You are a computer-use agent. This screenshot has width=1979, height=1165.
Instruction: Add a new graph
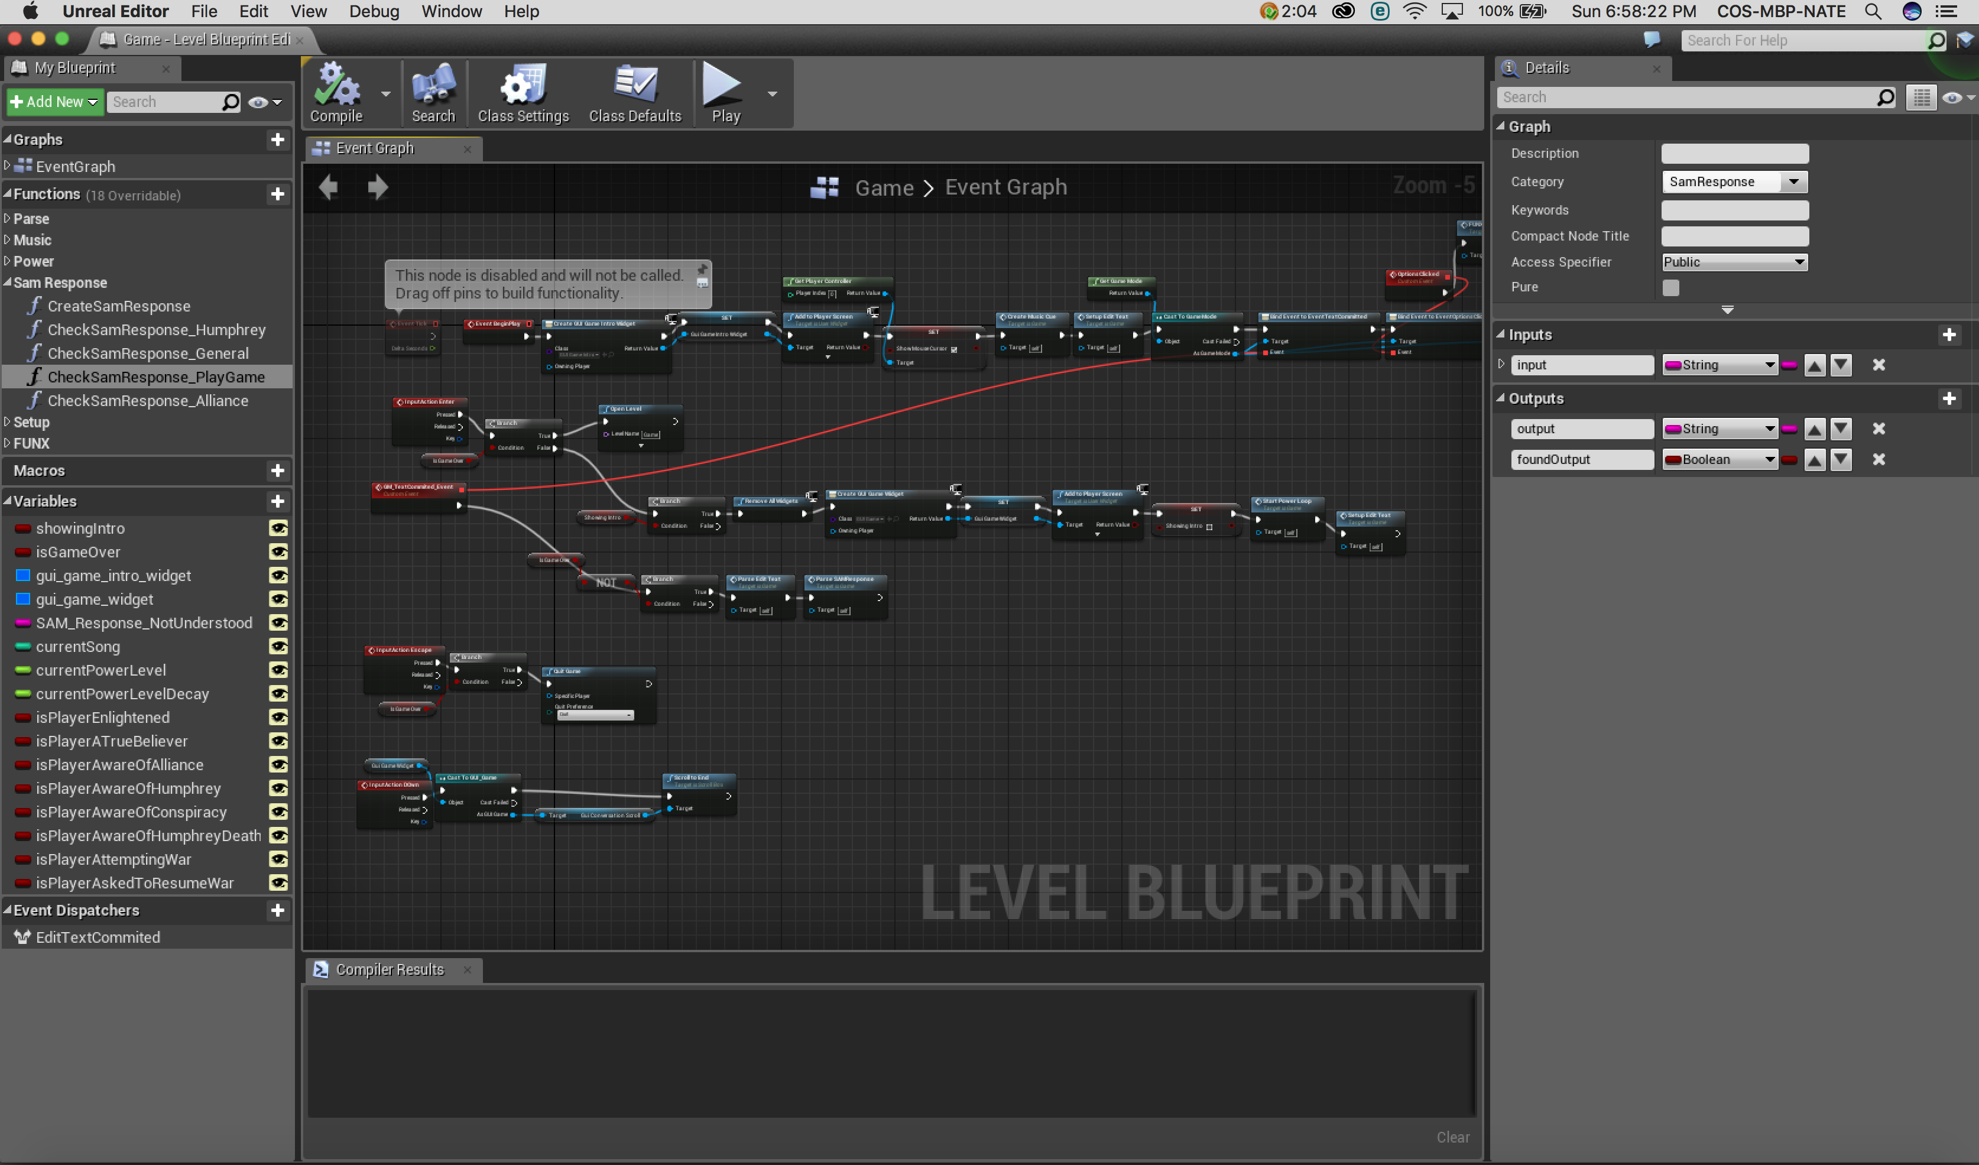(x=277, y=139)
